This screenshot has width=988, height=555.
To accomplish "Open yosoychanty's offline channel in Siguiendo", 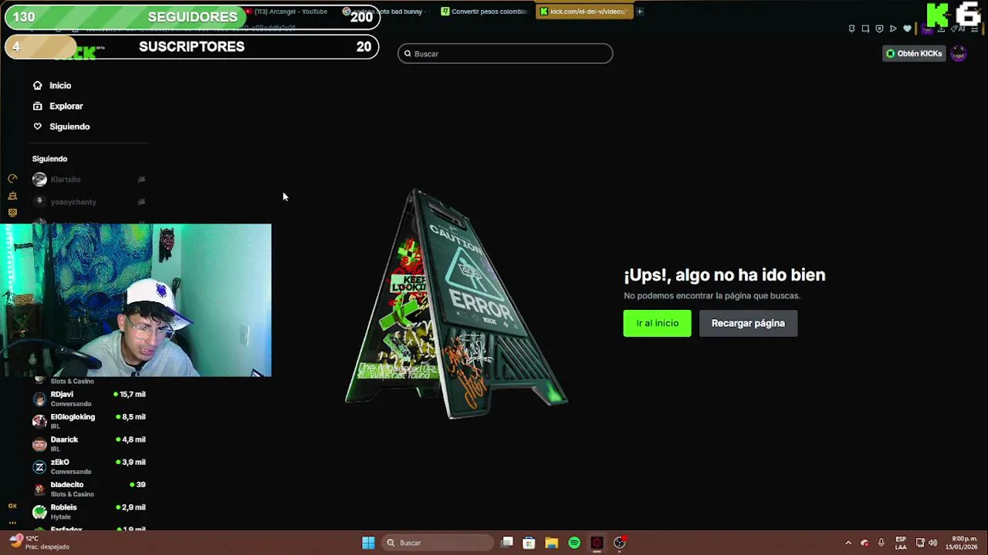I will click(x=89, y=202).
